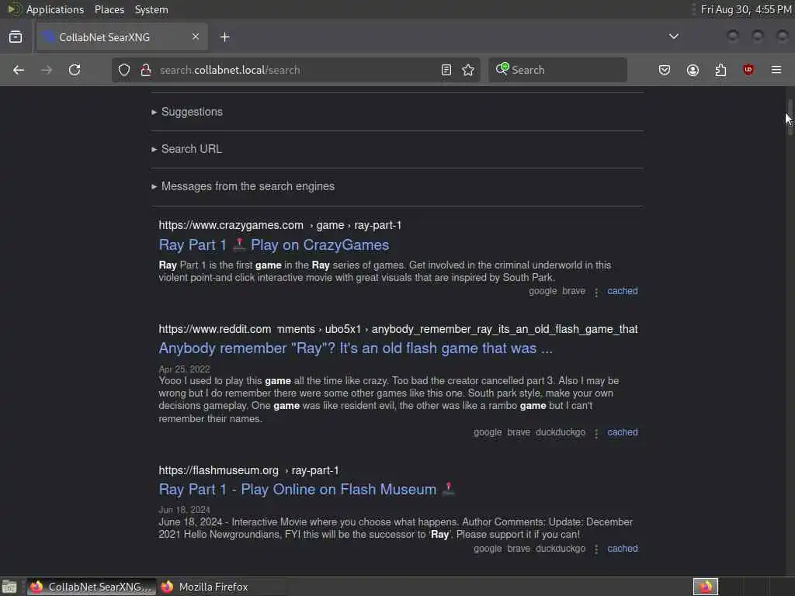Screen dimensions: 795x596
Task: Open the System menu
Action: pyautogui.click(x=151, y=9)
